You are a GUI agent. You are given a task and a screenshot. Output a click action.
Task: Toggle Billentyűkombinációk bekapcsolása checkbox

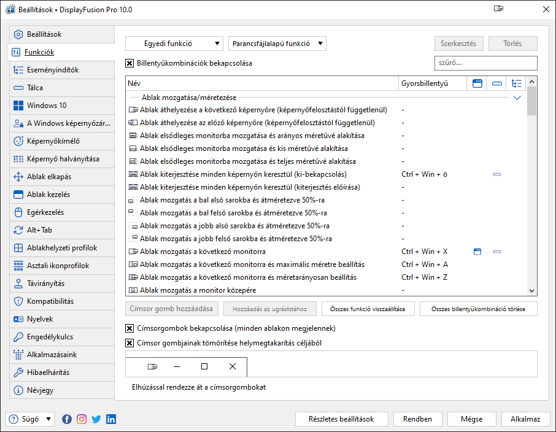click(129, 63)
